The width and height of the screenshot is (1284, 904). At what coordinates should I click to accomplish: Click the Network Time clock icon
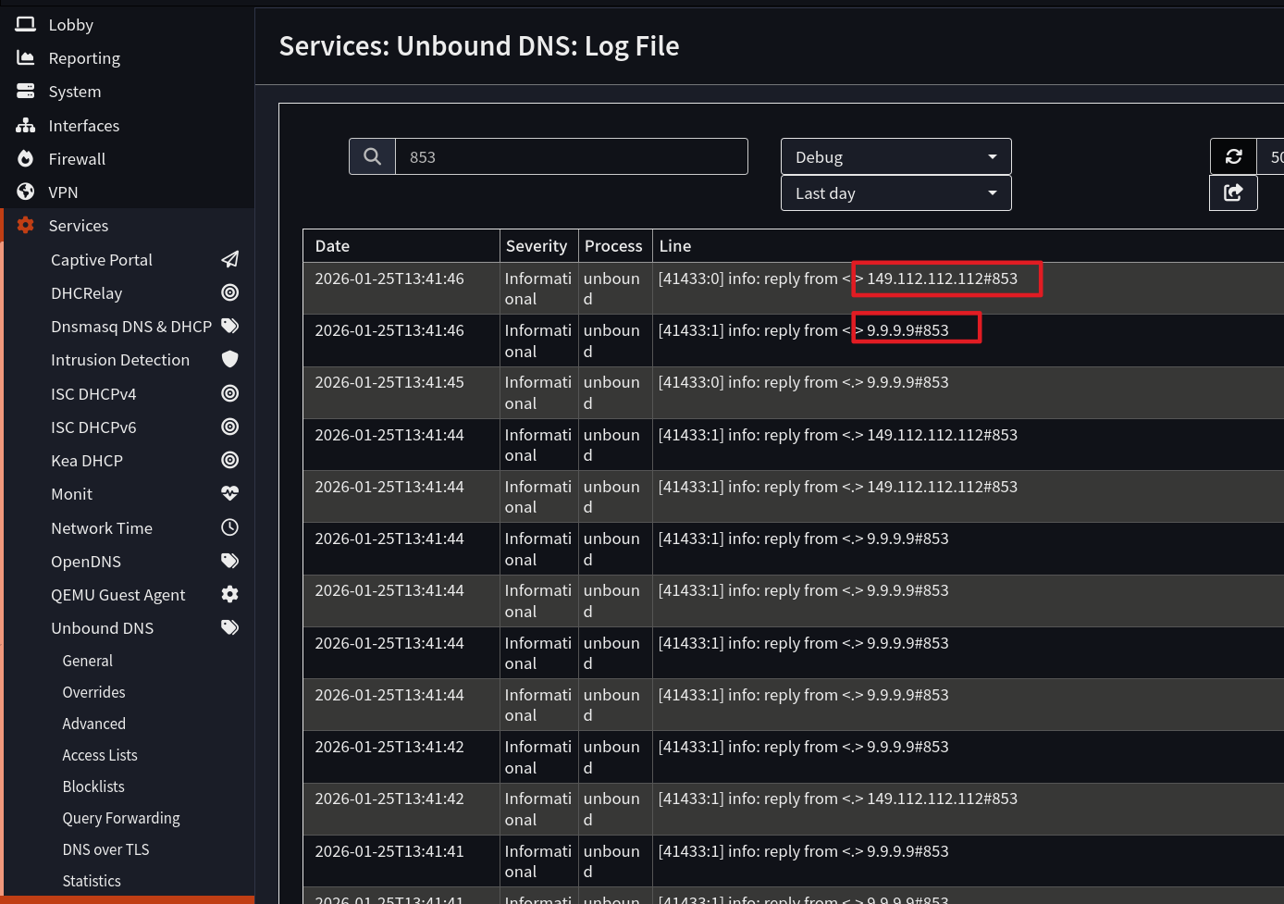(x=229, y=526)
